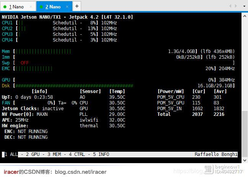The width and height of the screenshot is (248, 178).
Task: Click the red OFF swap indicator
Action: pos(24,63)
